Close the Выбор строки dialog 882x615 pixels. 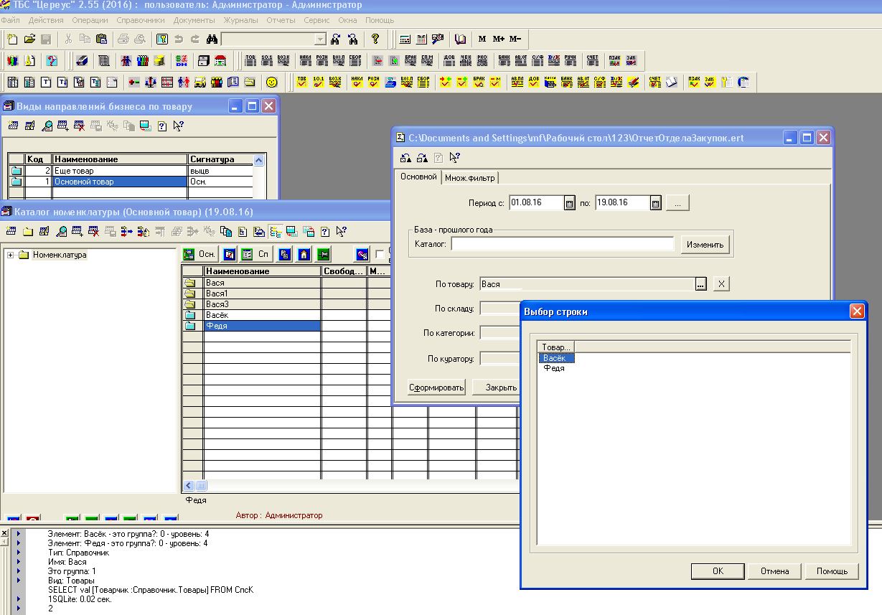tap(856, 311)
